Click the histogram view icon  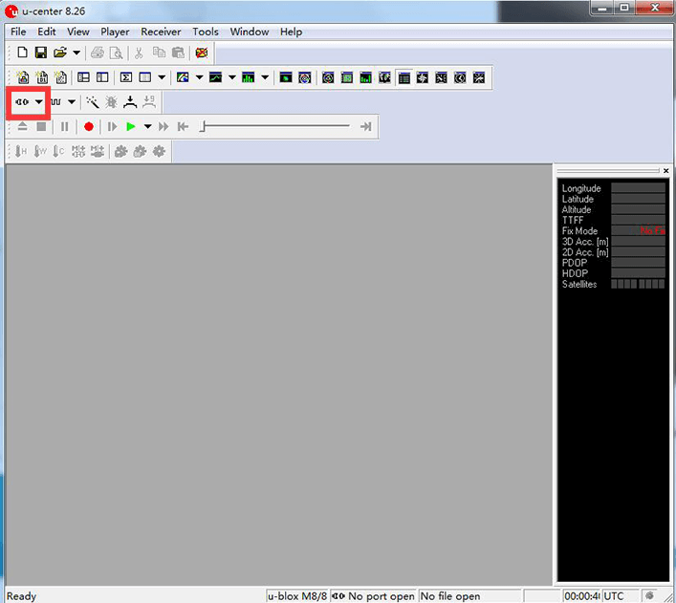tap(248, 77)
